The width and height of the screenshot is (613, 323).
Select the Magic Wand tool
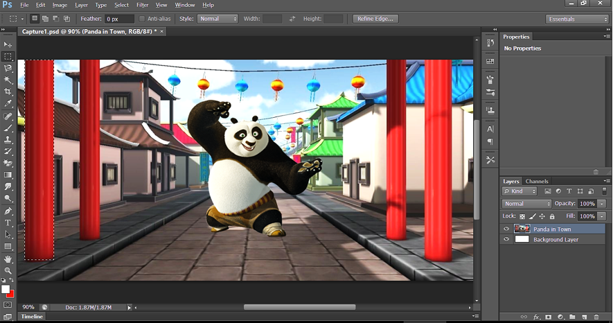point(8,80)
